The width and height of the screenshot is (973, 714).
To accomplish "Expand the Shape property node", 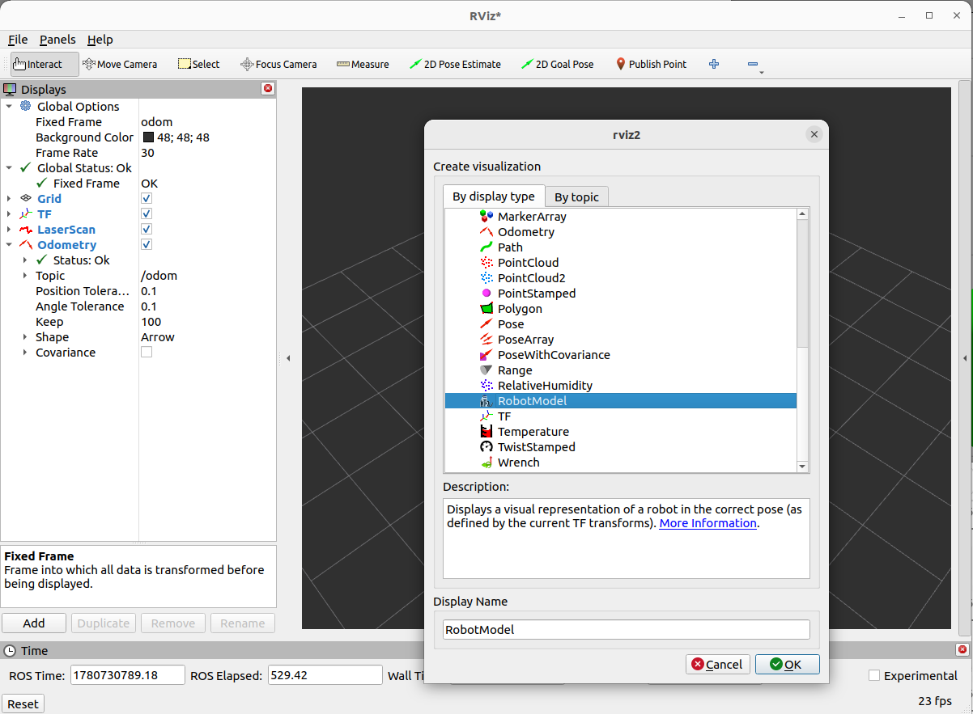I will coord(25,337).
